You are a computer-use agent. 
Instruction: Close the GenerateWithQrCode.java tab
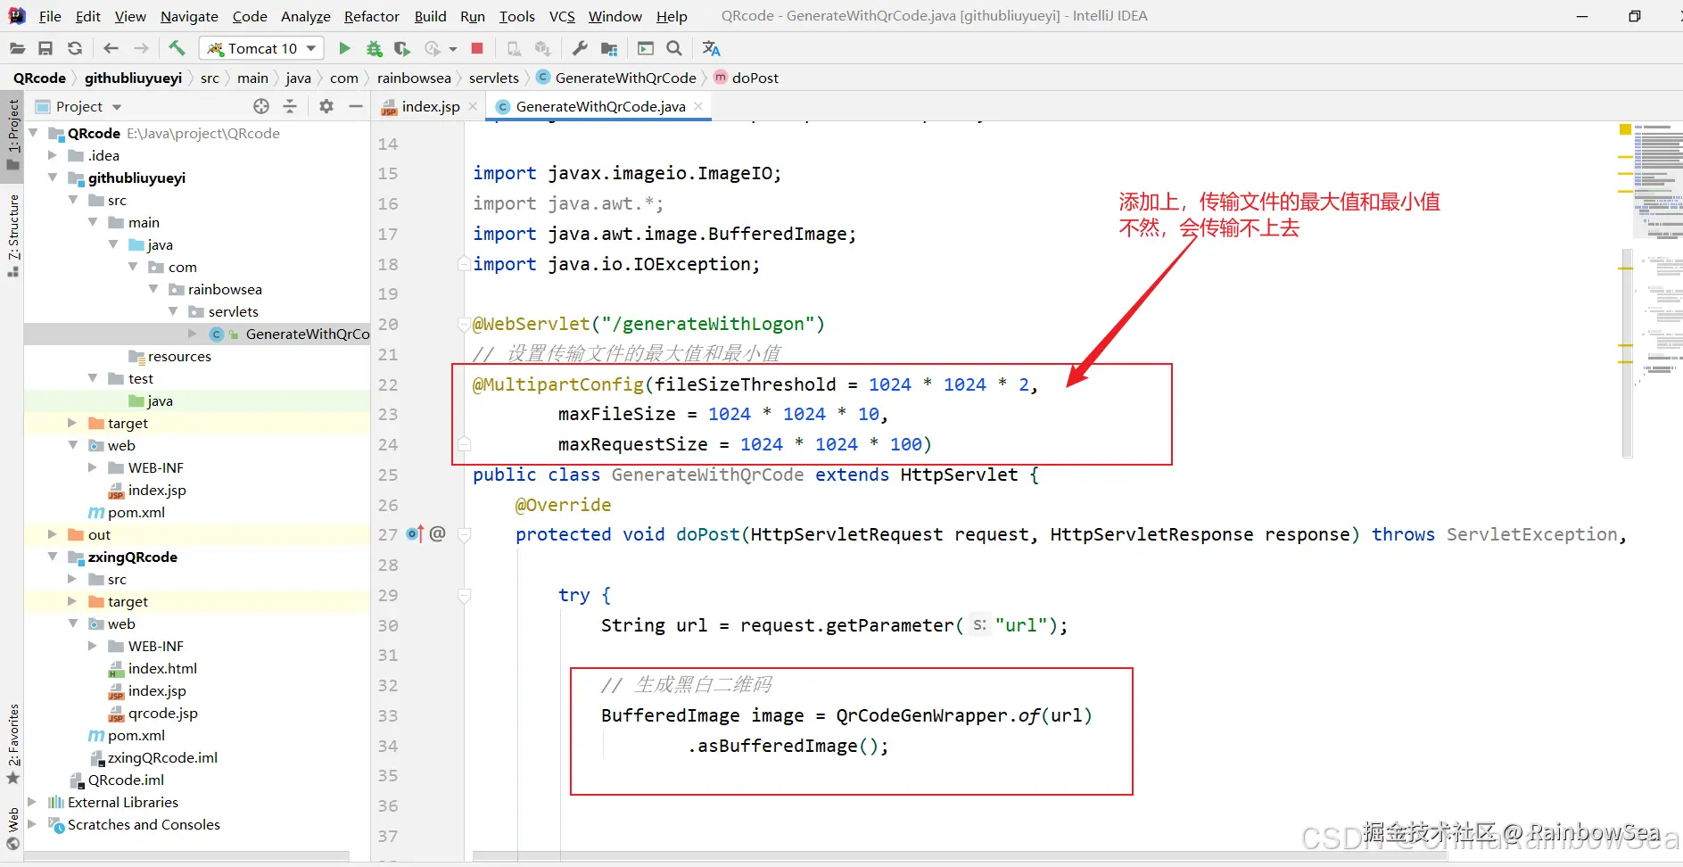pos(698,106)
